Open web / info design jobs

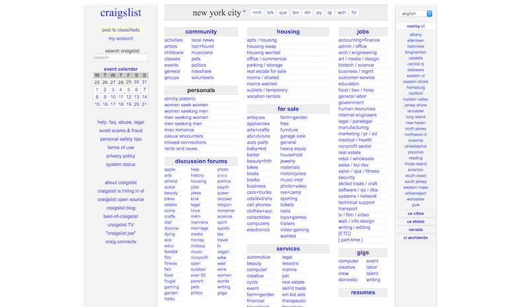tap(356, 221)
